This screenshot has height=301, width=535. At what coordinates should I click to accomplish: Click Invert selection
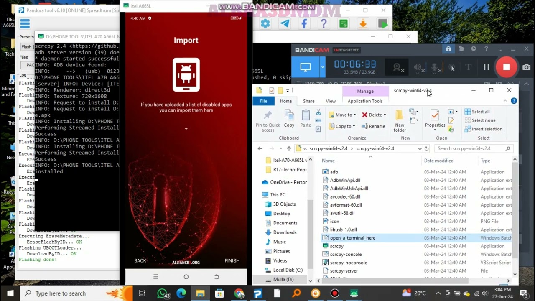pos(484,129)
